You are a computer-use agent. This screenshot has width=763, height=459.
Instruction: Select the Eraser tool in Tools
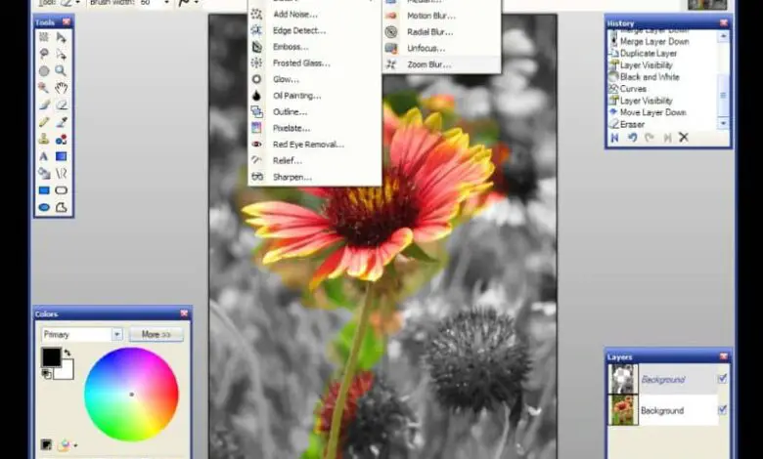click(x=62, y=104)
